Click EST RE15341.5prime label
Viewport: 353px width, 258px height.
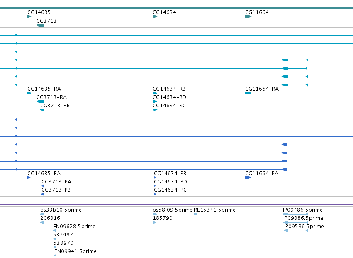pos(214,210)
